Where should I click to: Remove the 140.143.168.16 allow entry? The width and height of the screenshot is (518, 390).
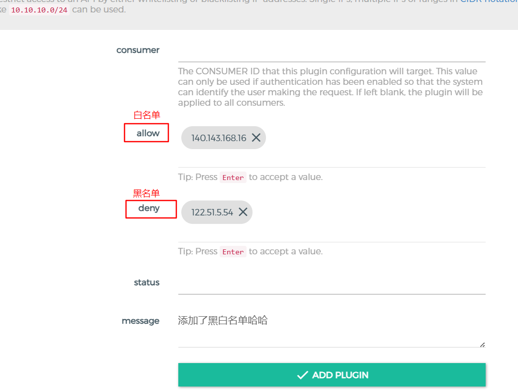[x=256, y=138]
